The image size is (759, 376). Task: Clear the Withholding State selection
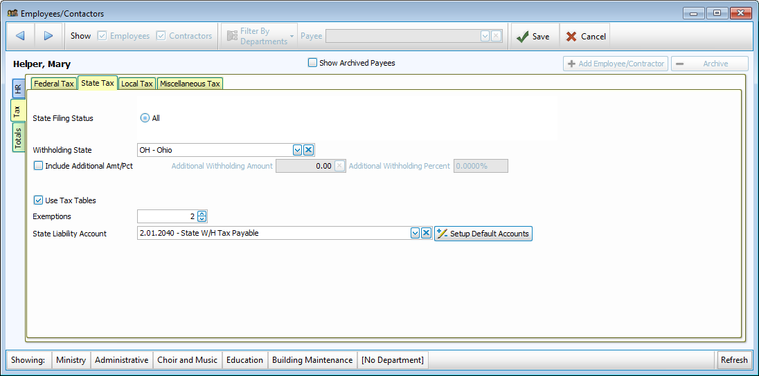309,150
